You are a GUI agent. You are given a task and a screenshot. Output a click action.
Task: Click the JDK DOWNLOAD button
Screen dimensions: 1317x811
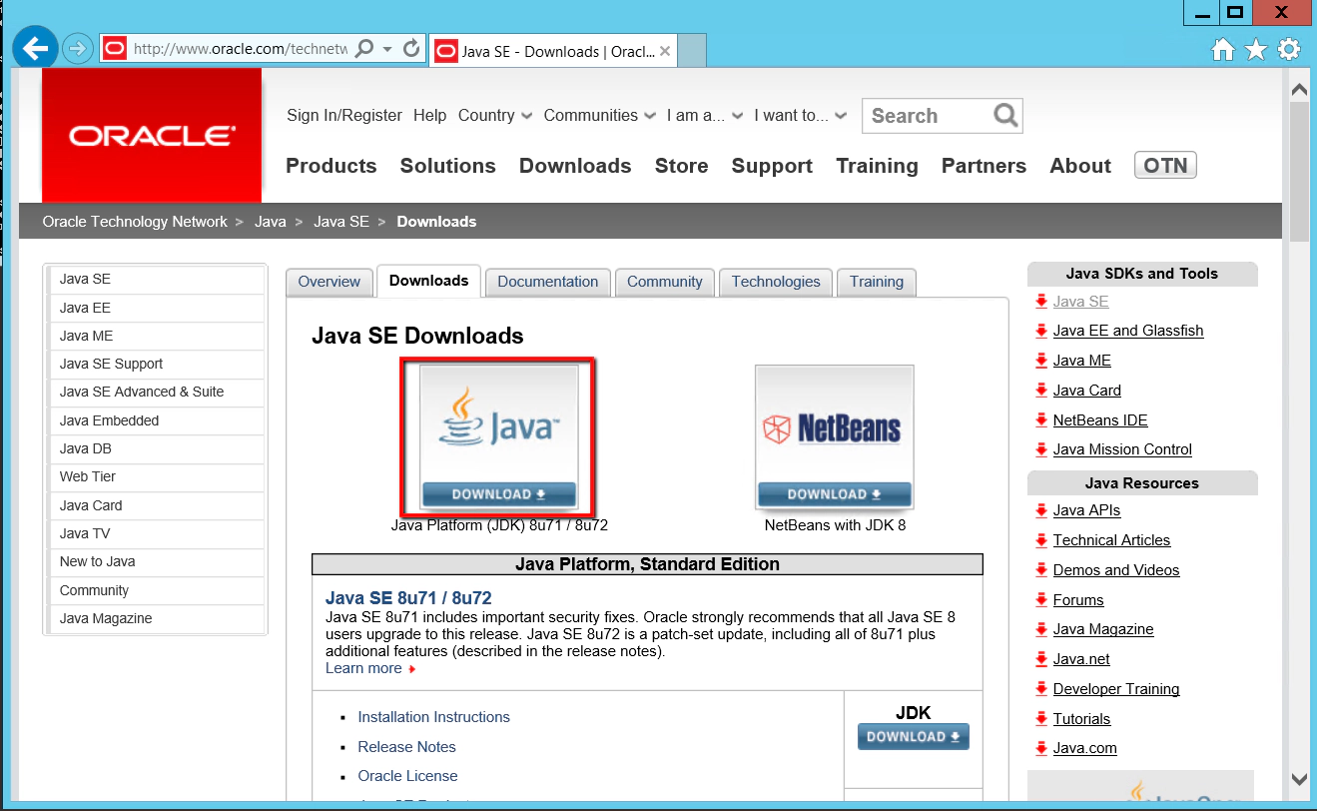tap(912, 736)
